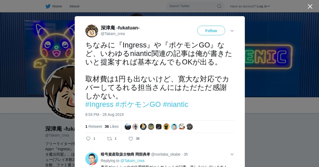
Task: Click the search magnifier icon
Action: tap(219, 6)
